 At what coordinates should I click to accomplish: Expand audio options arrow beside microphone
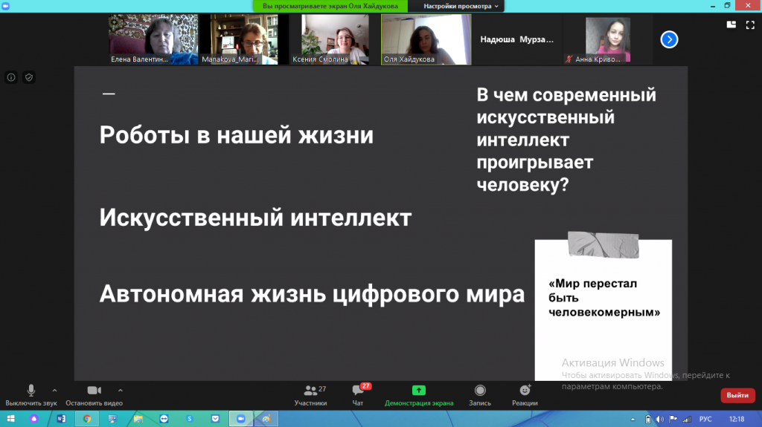click(54, 389)
